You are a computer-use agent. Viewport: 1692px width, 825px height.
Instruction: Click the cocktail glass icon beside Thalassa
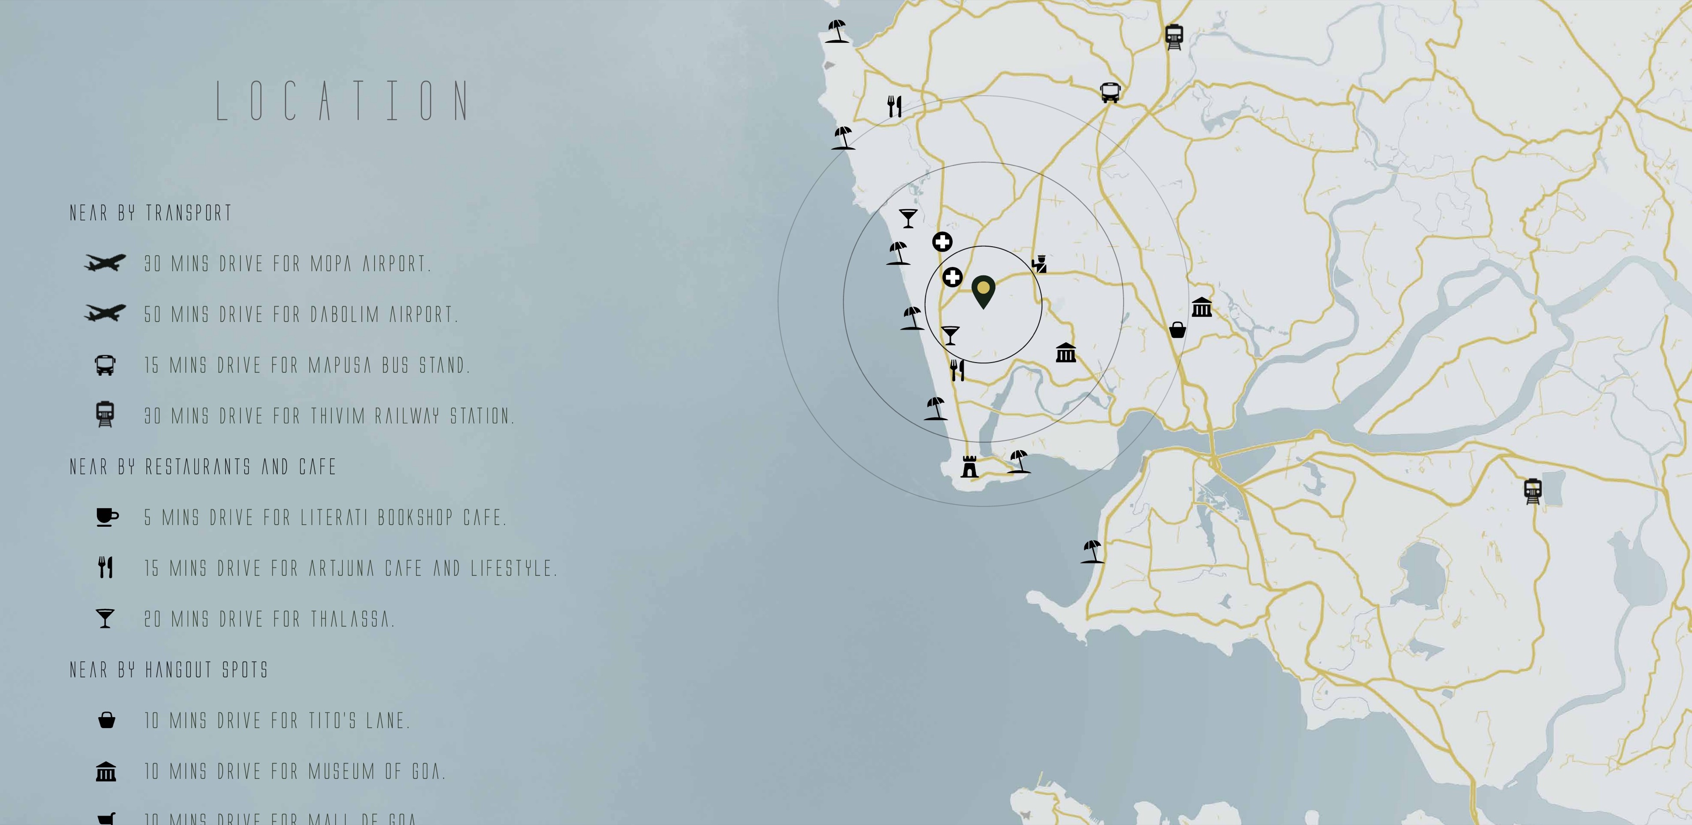point(105,619)
